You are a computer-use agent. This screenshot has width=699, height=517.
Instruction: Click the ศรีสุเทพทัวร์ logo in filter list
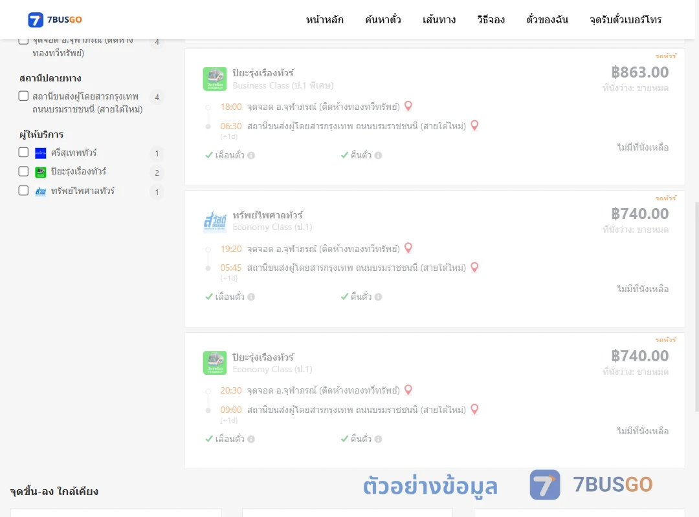click(x=41, y=153)
